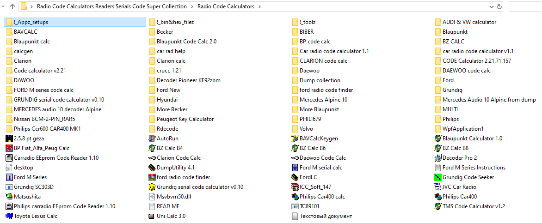This screenshot has width=542, height=223.
Task: Click BP Fiat_Alfa_Peug Calc icon
Action: click(9, 148)
